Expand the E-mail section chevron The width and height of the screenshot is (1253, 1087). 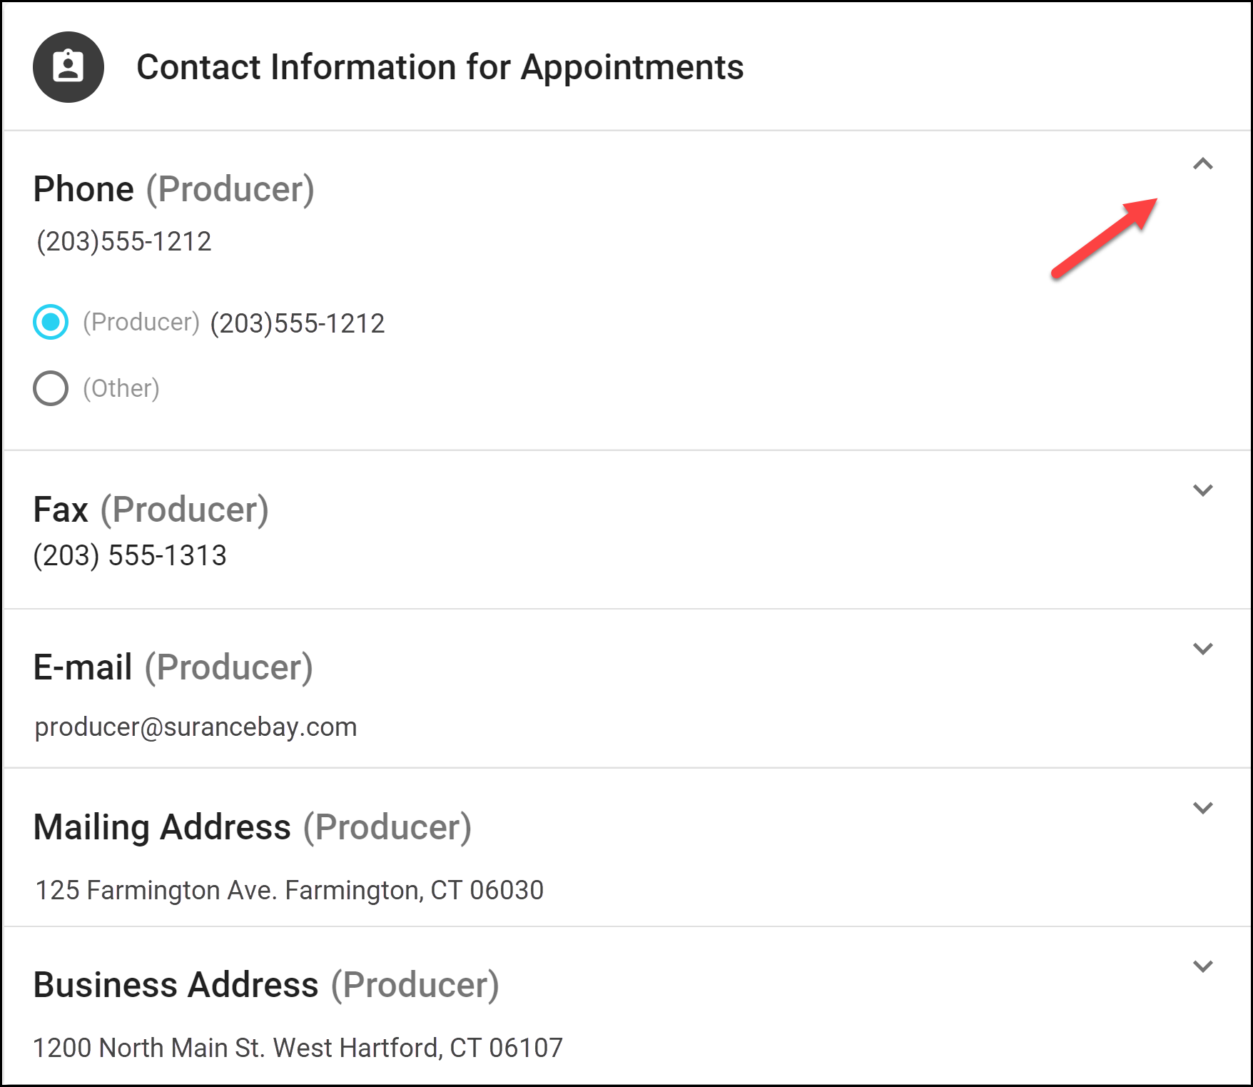pyautogui.click(x=1203, y=649)
